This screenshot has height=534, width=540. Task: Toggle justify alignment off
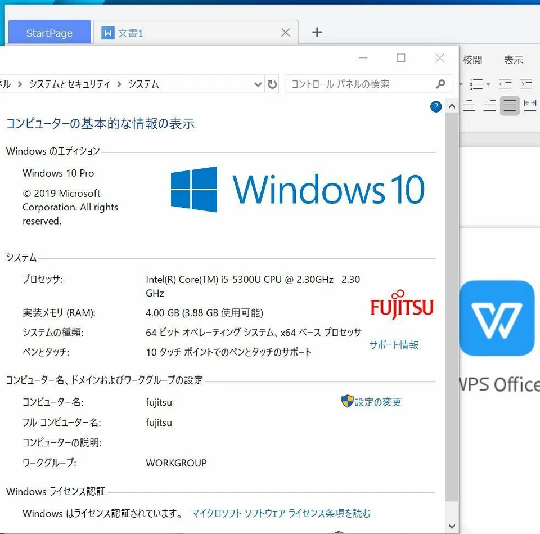click(x=510, y=106)
